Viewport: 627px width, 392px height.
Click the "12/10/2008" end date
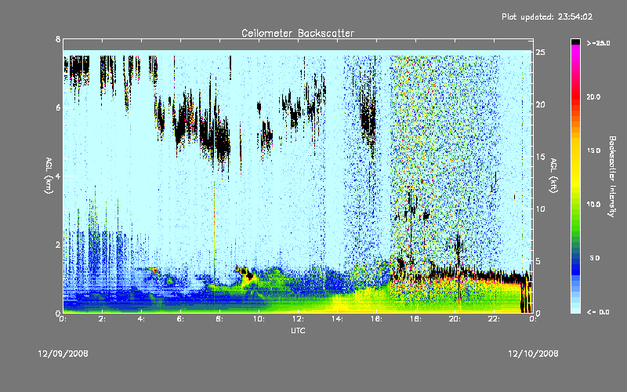tap(533, 354)
